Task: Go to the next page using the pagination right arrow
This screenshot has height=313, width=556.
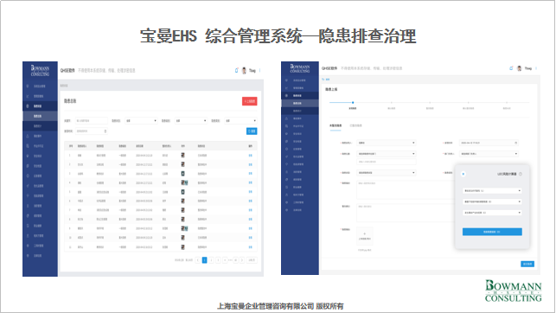Action: (x=242, y=260)
